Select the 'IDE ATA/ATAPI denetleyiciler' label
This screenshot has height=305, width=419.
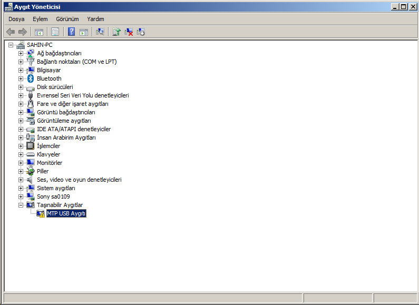74,129
